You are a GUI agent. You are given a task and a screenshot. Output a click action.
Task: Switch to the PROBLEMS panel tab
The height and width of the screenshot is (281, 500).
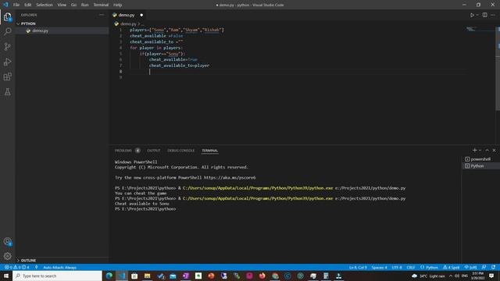[123, 151]
